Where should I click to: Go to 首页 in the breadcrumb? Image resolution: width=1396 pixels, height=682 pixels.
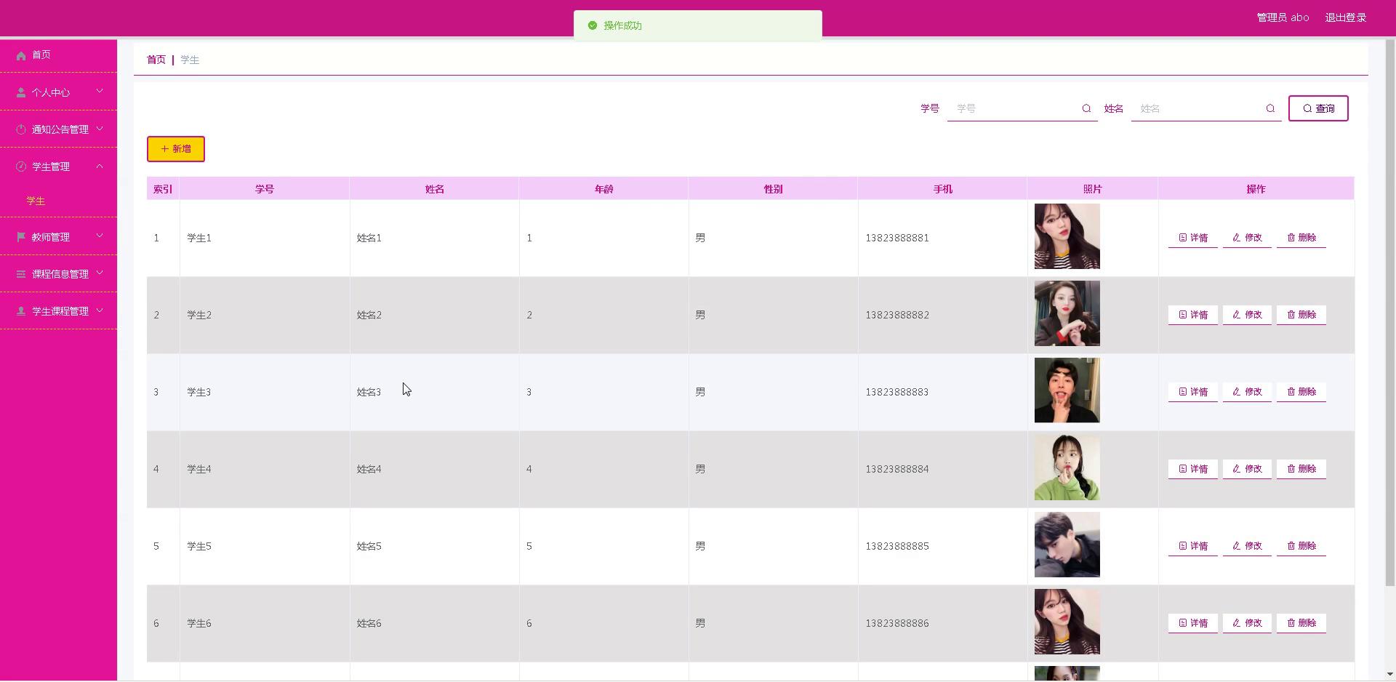click(x=156, y=60)
